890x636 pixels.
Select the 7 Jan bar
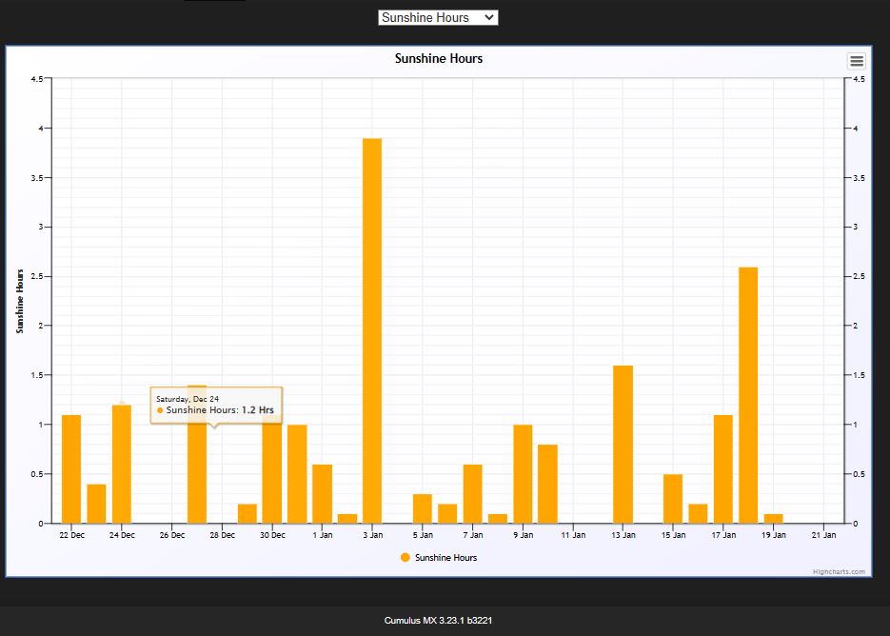(473, 493)
